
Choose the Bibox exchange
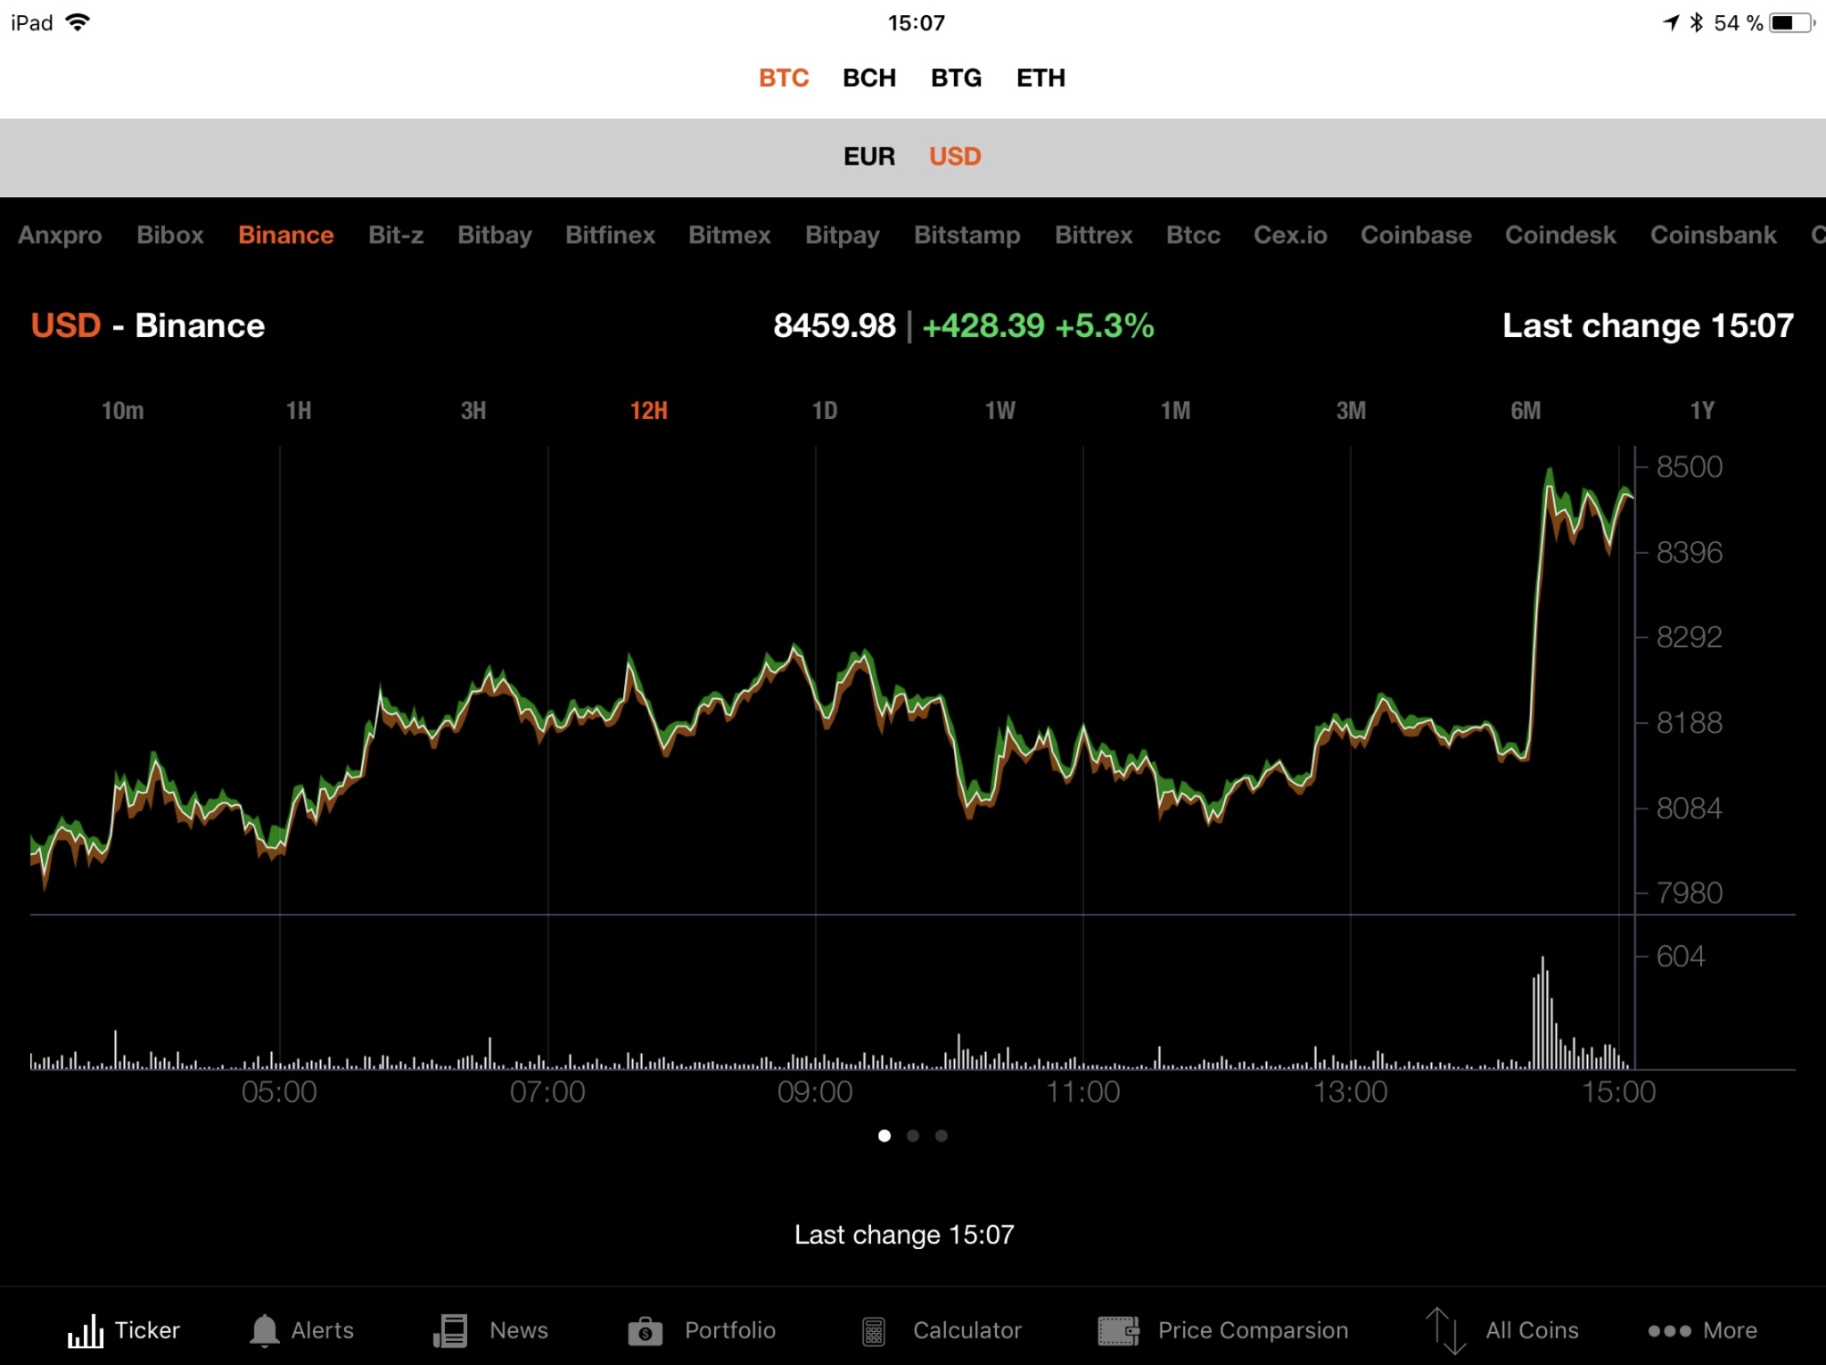click(x=170, y=235)
